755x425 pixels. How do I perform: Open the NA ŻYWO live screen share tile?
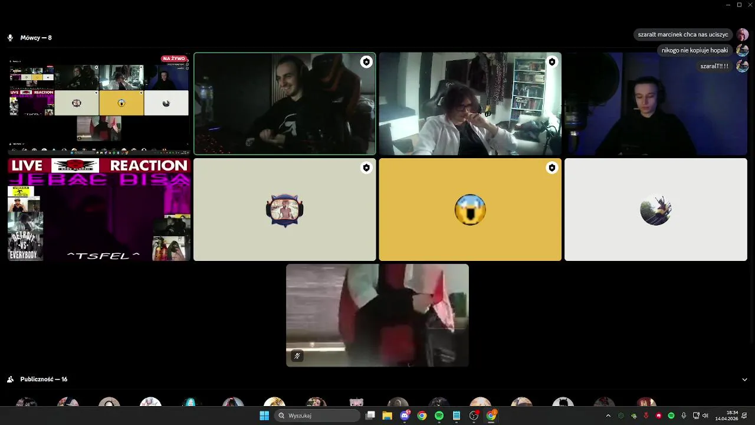click(x=99, y=103)
